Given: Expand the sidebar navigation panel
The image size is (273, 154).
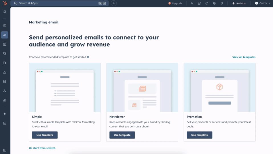Looking at the screenshot, I should 5,150.
